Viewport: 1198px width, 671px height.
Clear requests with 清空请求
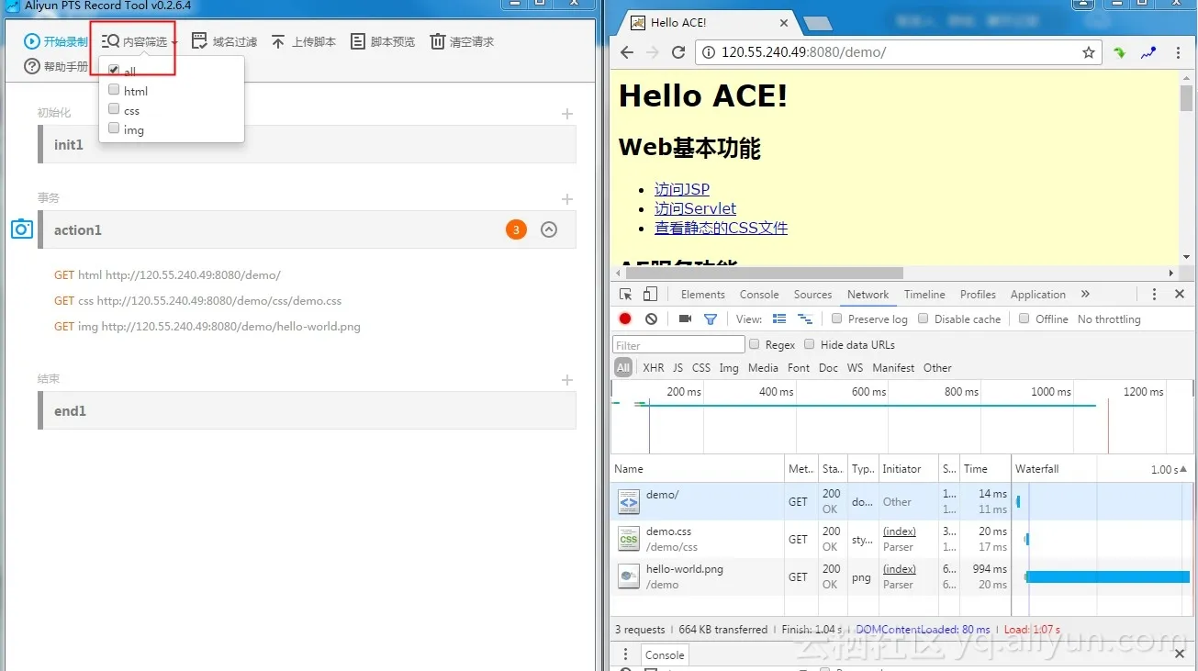click(462, 41)
